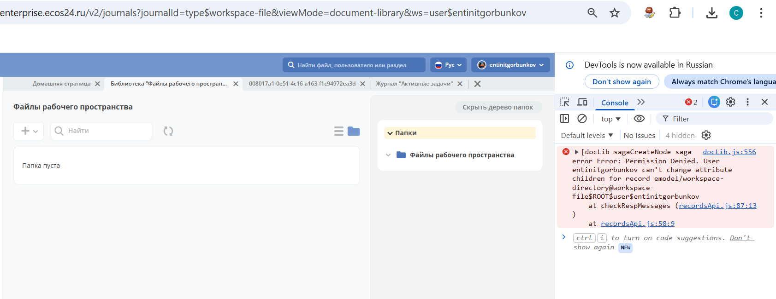Expand the entinitgorbunkov user menu
This screenshot has width=776, height=299.
click(x=510, y=65)
